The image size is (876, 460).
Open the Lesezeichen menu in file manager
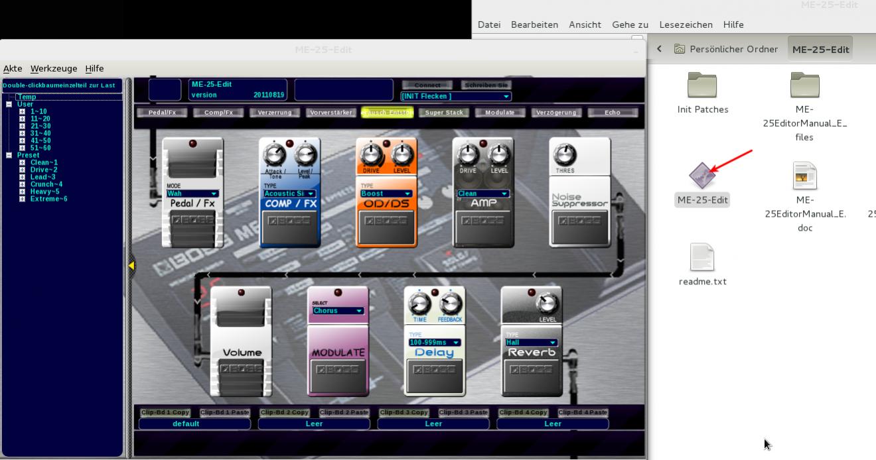coord(686,25)
